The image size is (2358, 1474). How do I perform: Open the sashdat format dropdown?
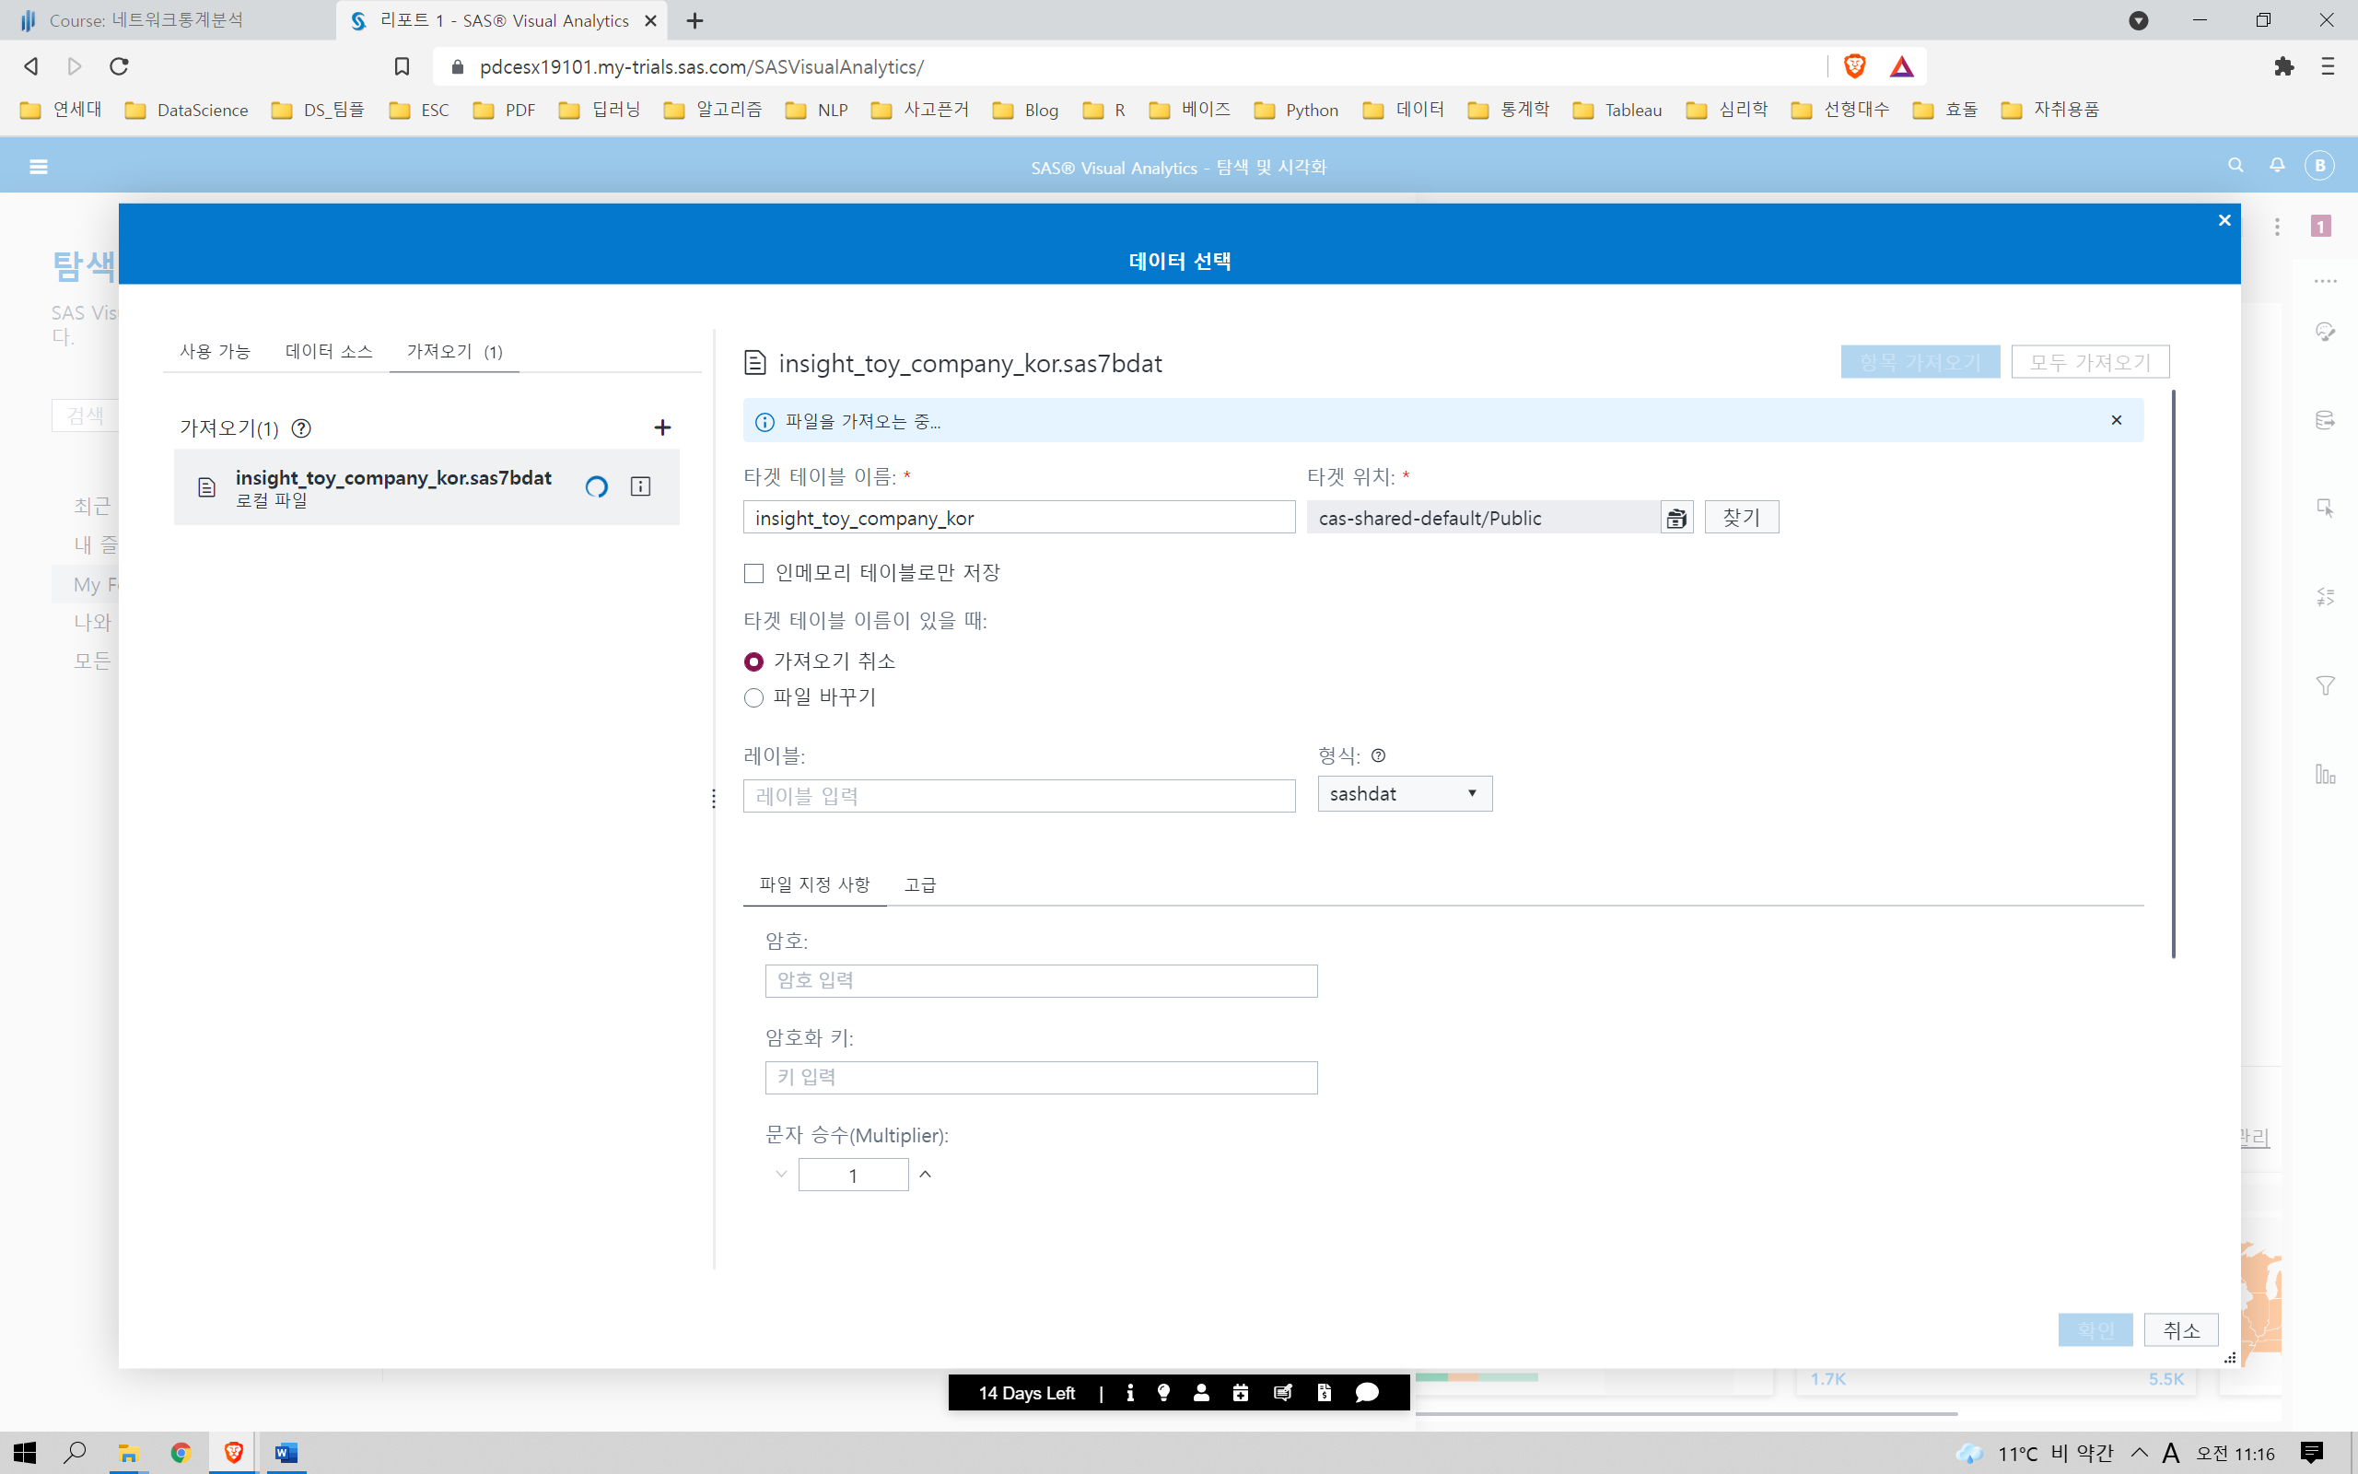[1404, 793]
